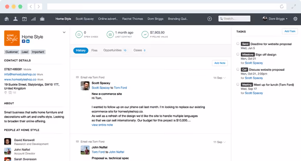Click the John Naftel recipient link
This screenshot has width=301, height=161.
tap(117, 152)
